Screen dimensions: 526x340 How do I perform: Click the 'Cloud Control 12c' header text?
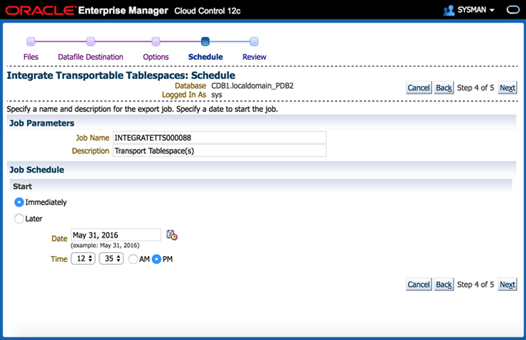coord(208,11)
